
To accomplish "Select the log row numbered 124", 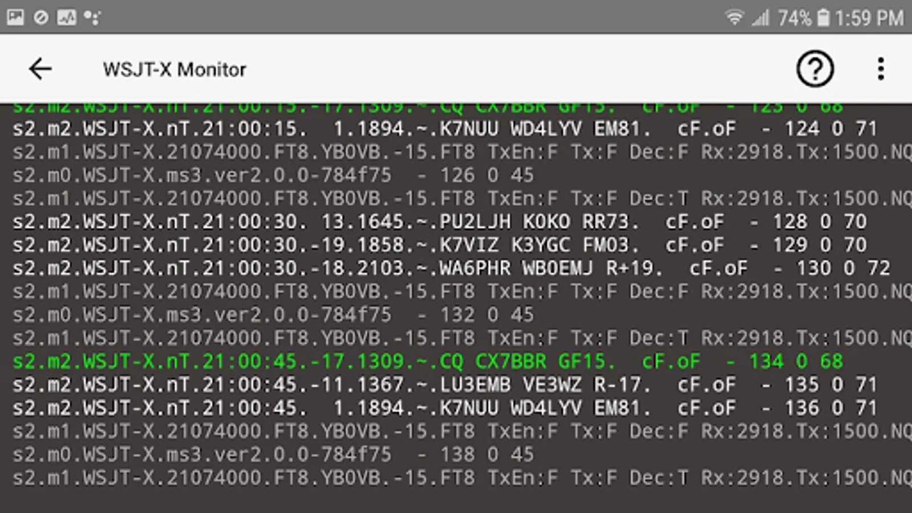I will [445, 129].
